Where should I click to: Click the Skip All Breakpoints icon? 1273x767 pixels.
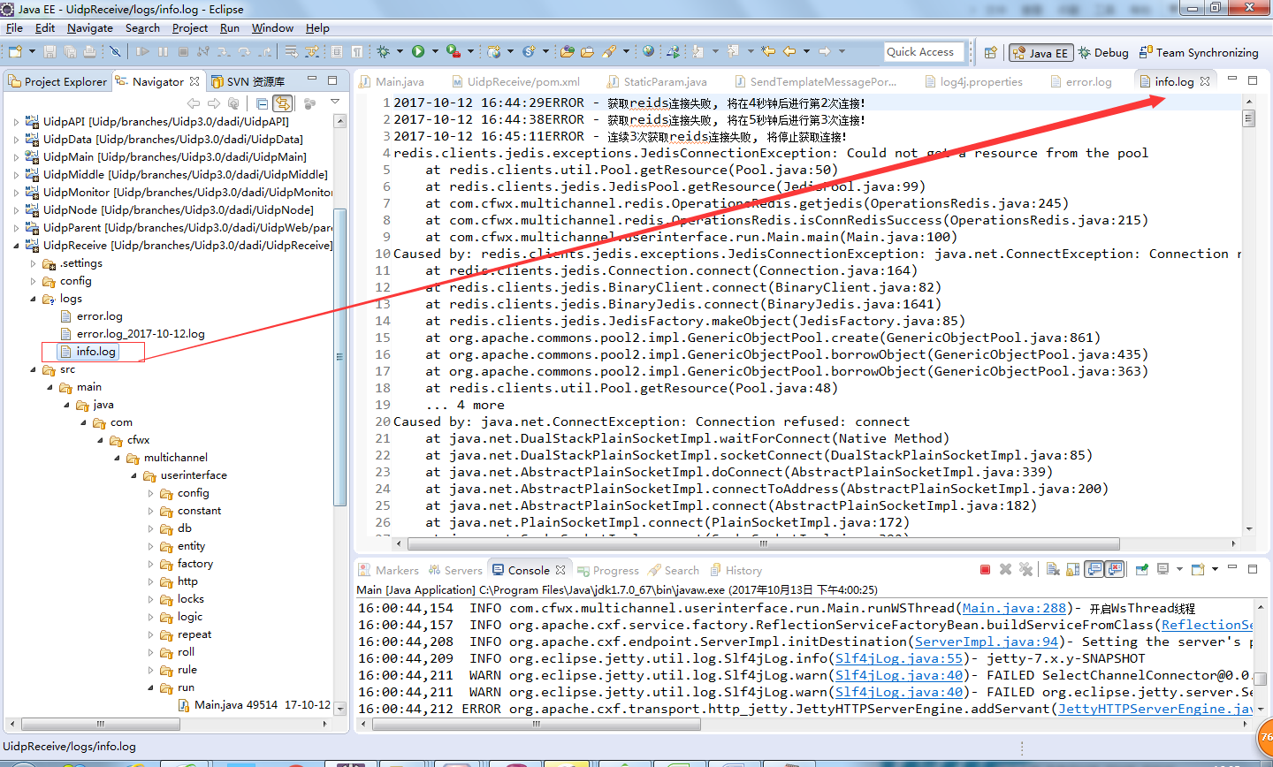[115, 51]
